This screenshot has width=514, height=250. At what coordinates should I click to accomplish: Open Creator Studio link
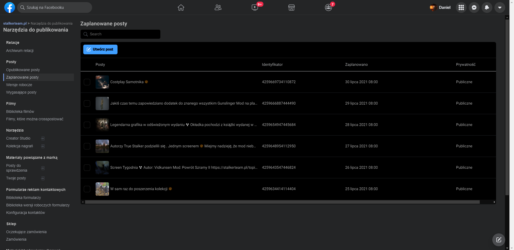(x=18, y=138)
